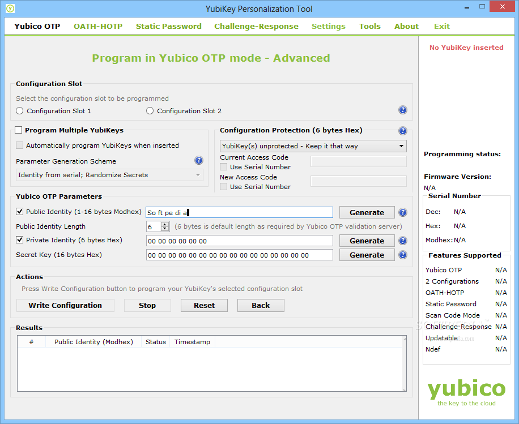
Task: Toggle Use Serial Number under Current Access Code
Action: (224, 166)
